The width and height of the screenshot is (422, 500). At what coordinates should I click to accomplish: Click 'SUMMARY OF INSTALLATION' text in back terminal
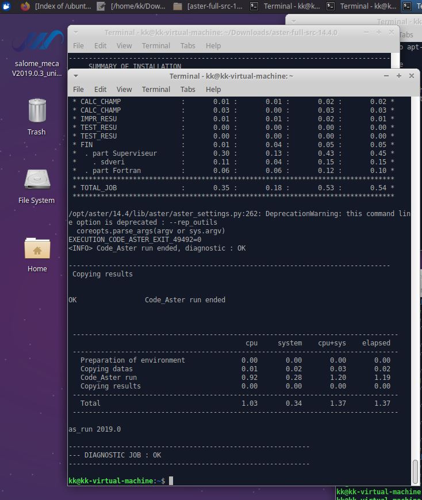(x=135, y=66)
